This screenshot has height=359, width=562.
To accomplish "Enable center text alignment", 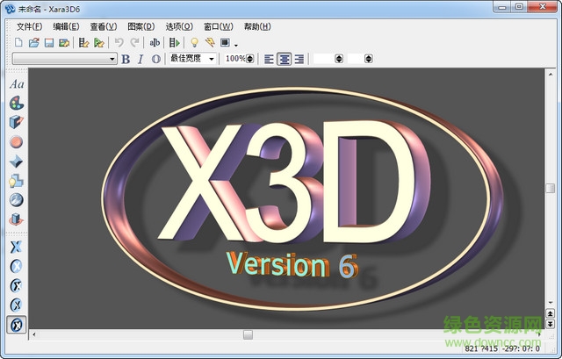I will click(x=285, y=59).
